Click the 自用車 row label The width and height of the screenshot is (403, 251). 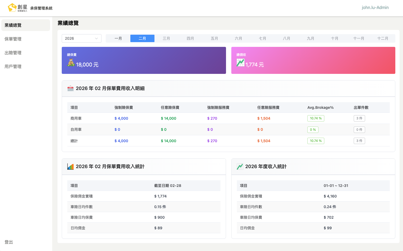pyautogui.click(x=76, y=130)
